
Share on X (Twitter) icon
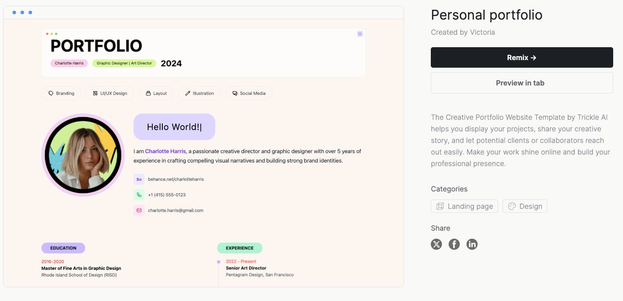(436, 244)
